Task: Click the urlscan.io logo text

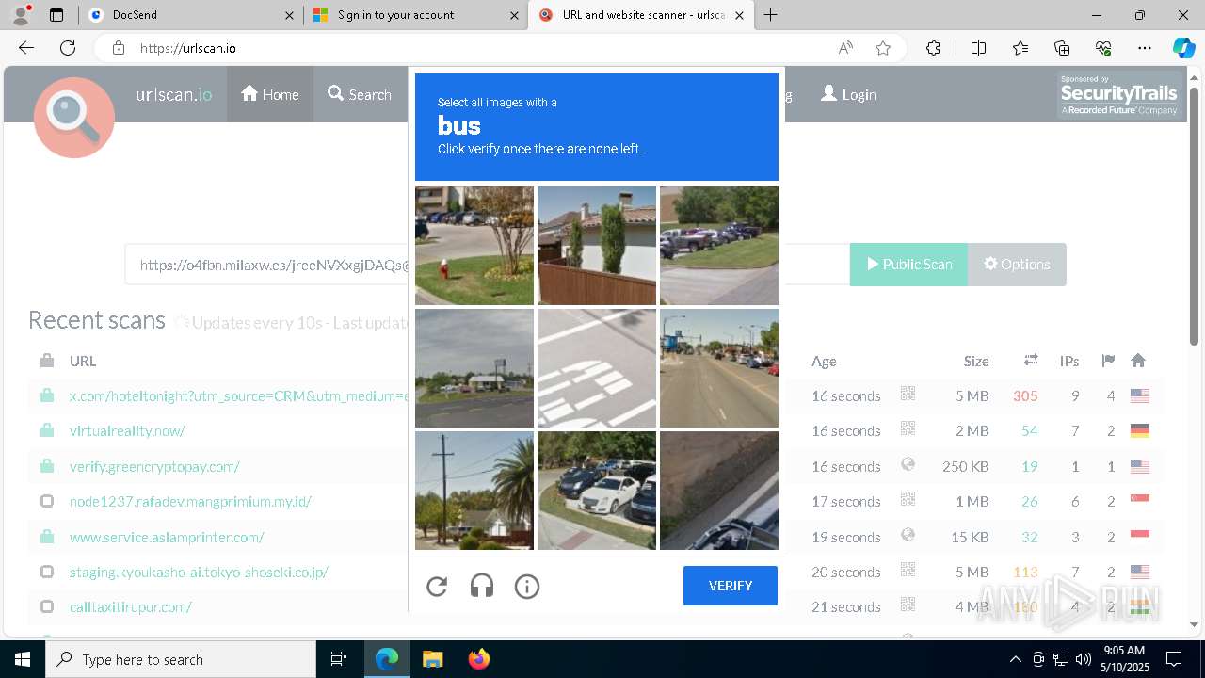Action: click(174, 94)
